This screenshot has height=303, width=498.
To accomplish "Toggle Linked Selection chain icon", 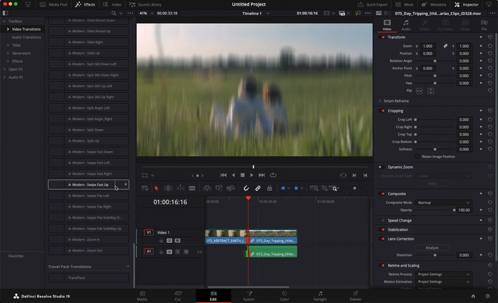I will 258,189.
